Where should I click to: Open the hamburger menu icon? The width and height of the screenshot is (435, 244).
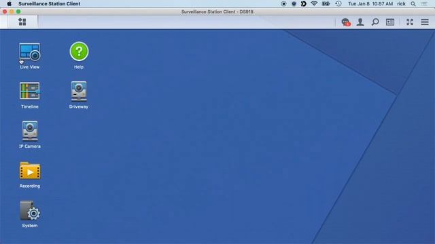click(x=425, y=22)
